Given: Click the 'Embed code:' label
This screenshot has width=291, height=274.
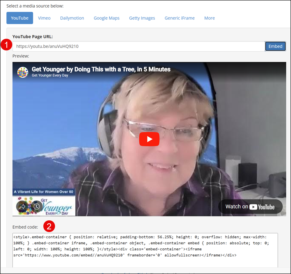Looking at the screenshot, I should point(25,227).
